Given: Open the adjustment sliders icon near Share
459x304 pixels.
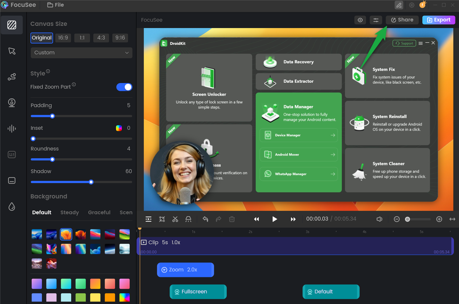Looking at the screenshot, I should point(376,20).
